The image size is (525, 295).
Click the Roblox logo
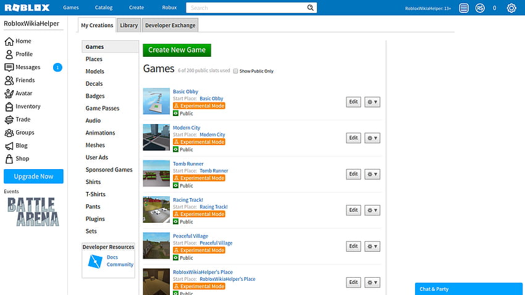pyautogui.click(x=27, y=7)
